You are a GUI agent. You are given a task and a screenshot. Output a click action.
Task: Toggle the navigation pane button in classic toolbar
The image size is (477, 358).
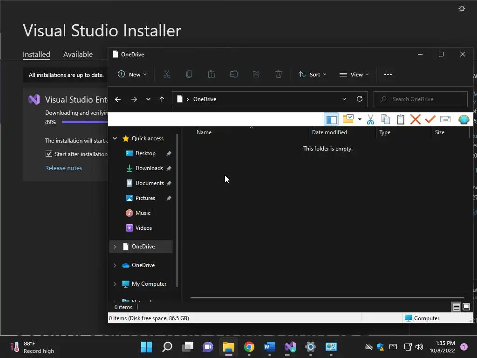pyautogui.click(x=331, y=119)
